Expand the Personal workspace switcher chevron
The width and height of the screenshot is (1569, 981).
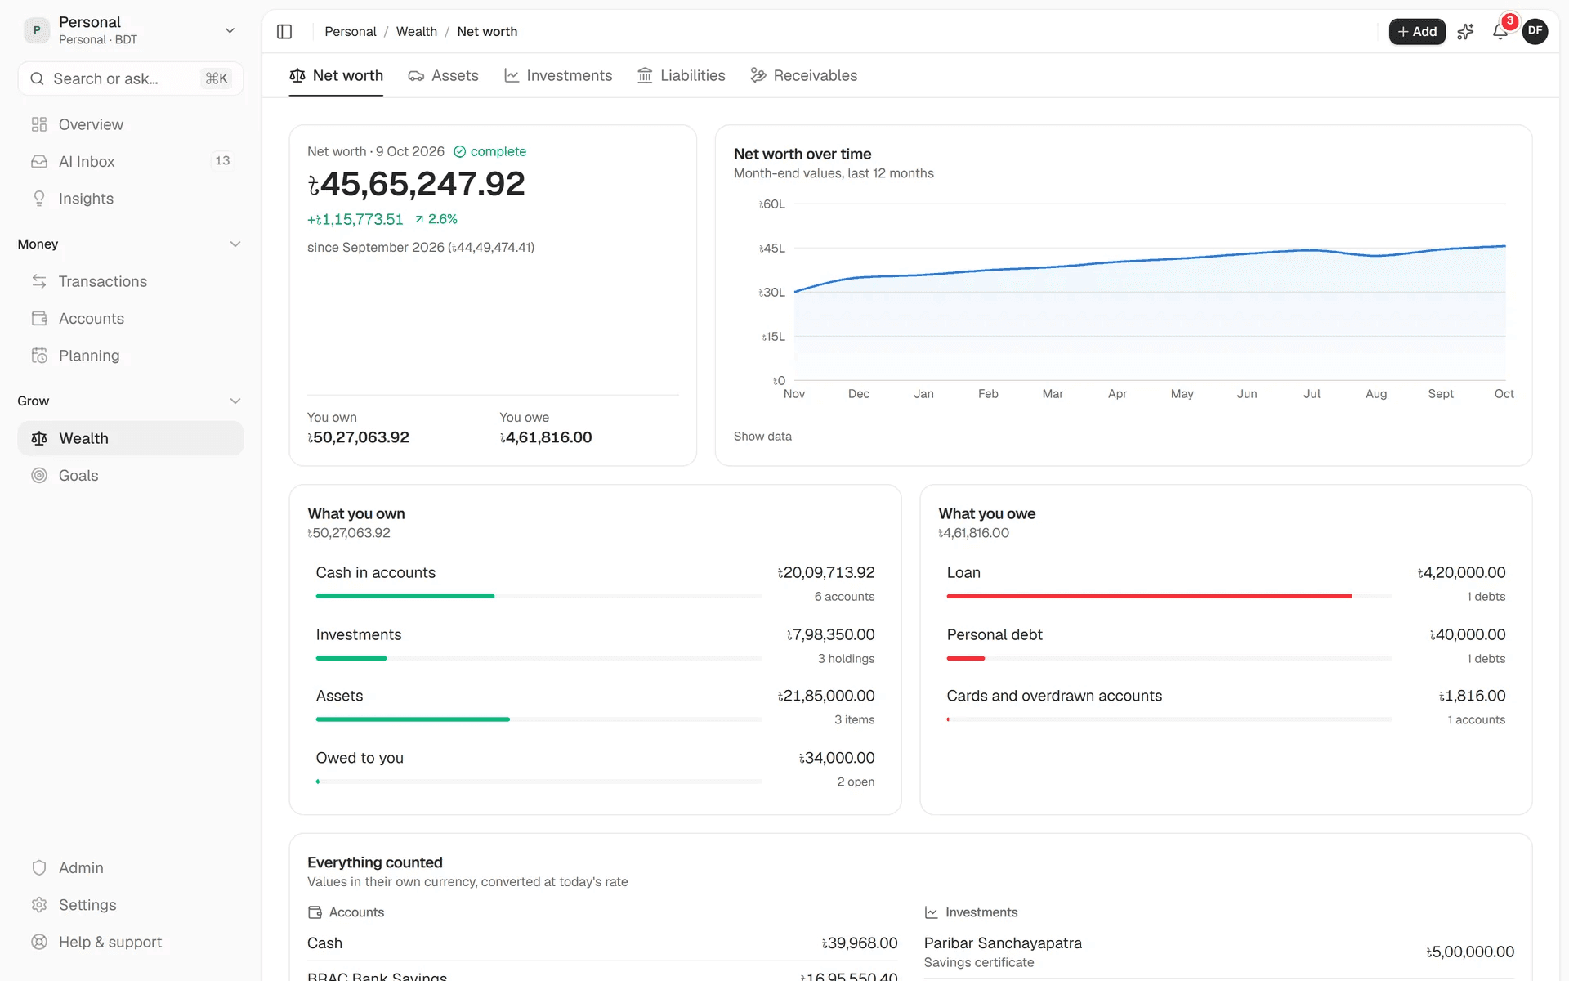[x=230, y=30]
